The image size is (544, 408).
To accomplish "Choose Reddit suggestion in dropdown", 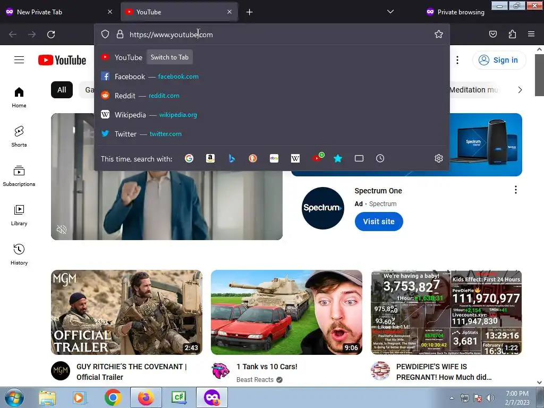I will click(271, 96).
